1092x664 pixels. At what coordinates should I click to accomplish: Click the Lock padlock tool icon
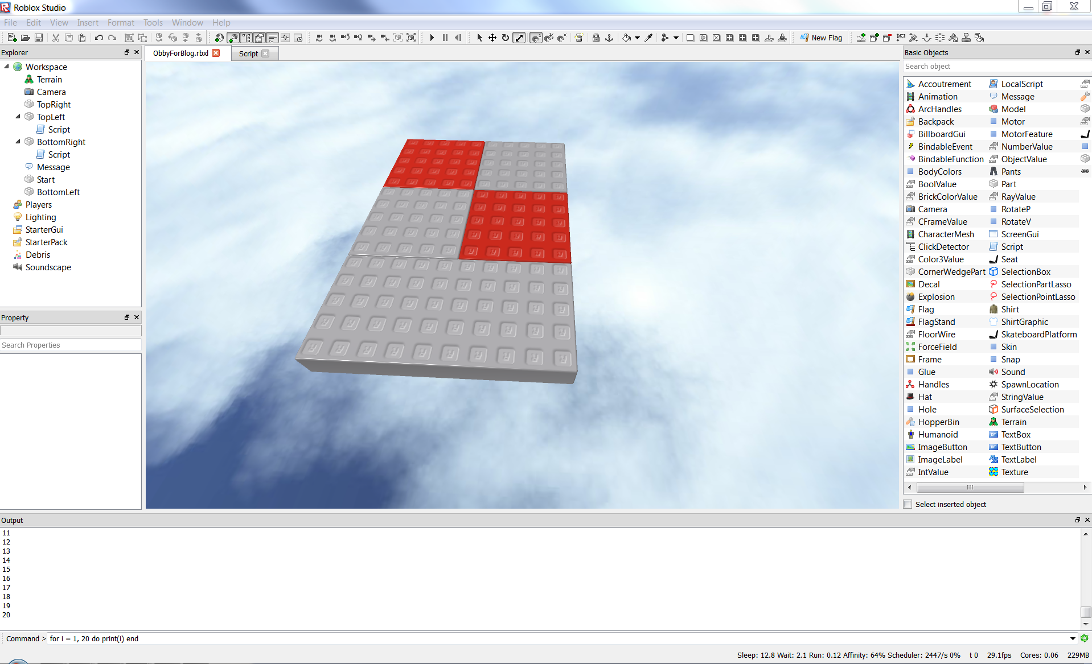tap(596, 38)
